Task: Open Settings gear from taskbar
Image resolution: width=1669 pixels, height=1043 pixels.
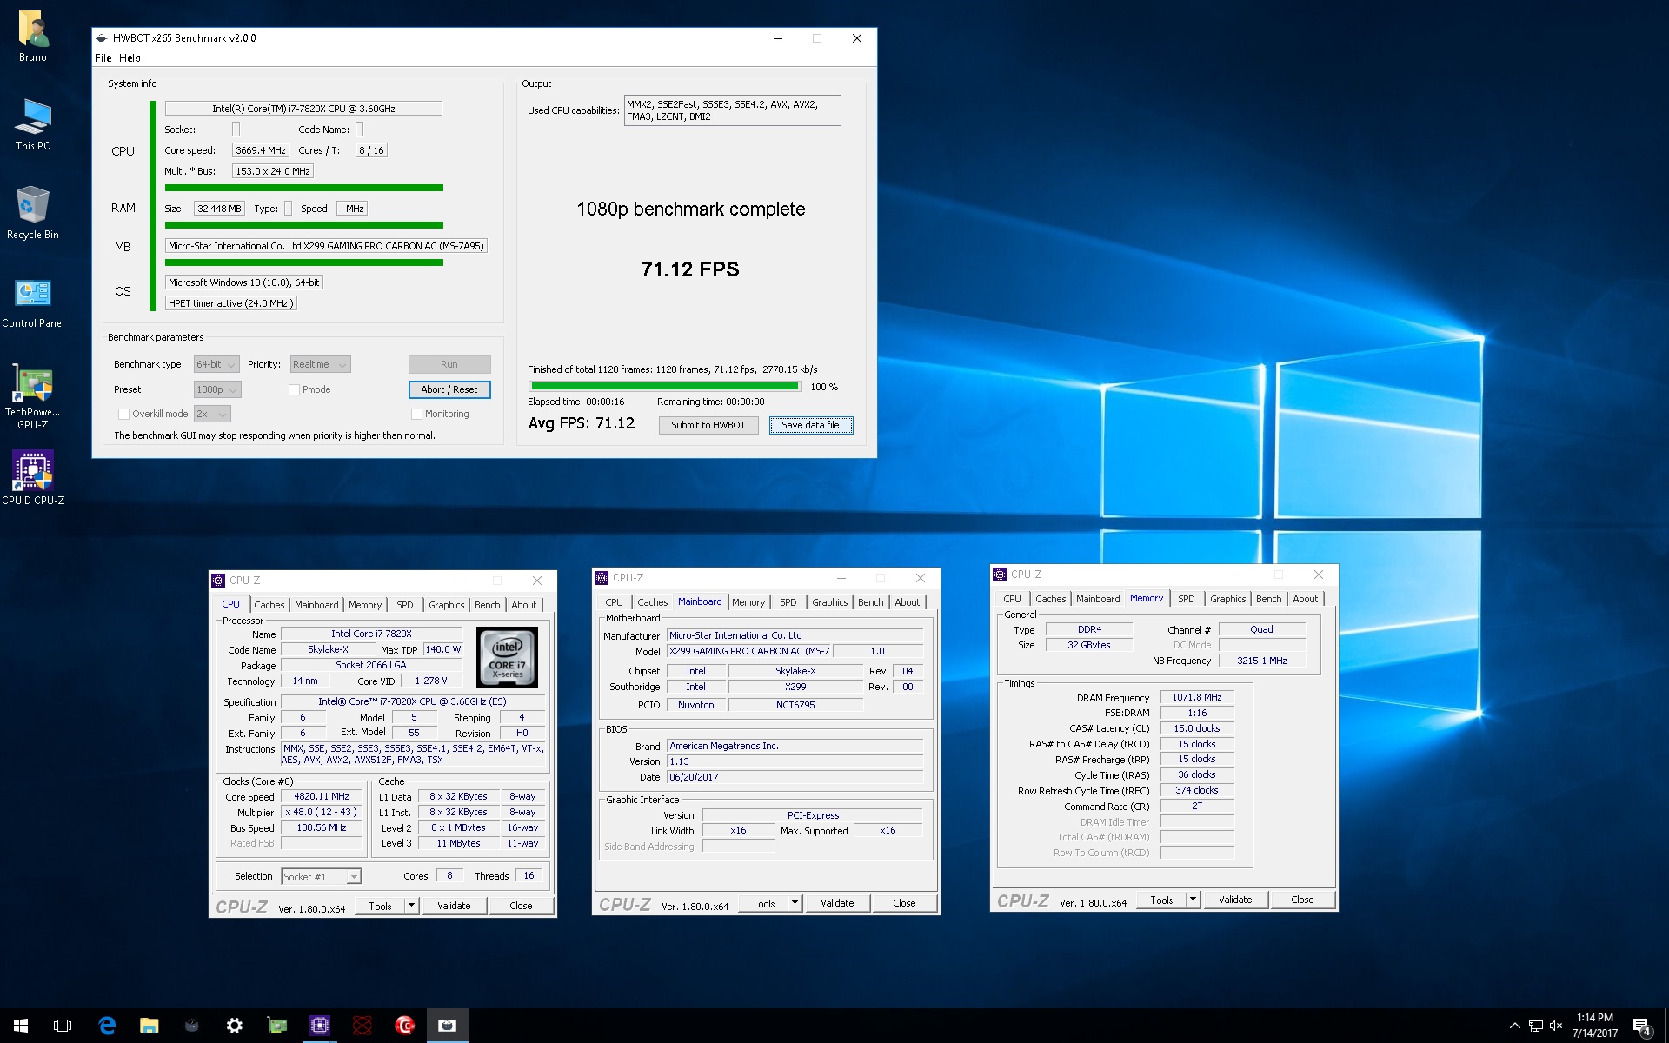Action: [235, 1026]
